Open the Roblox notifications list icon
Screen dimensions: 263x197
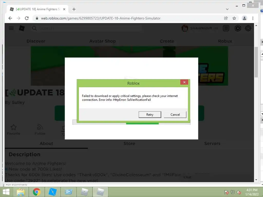226,28
